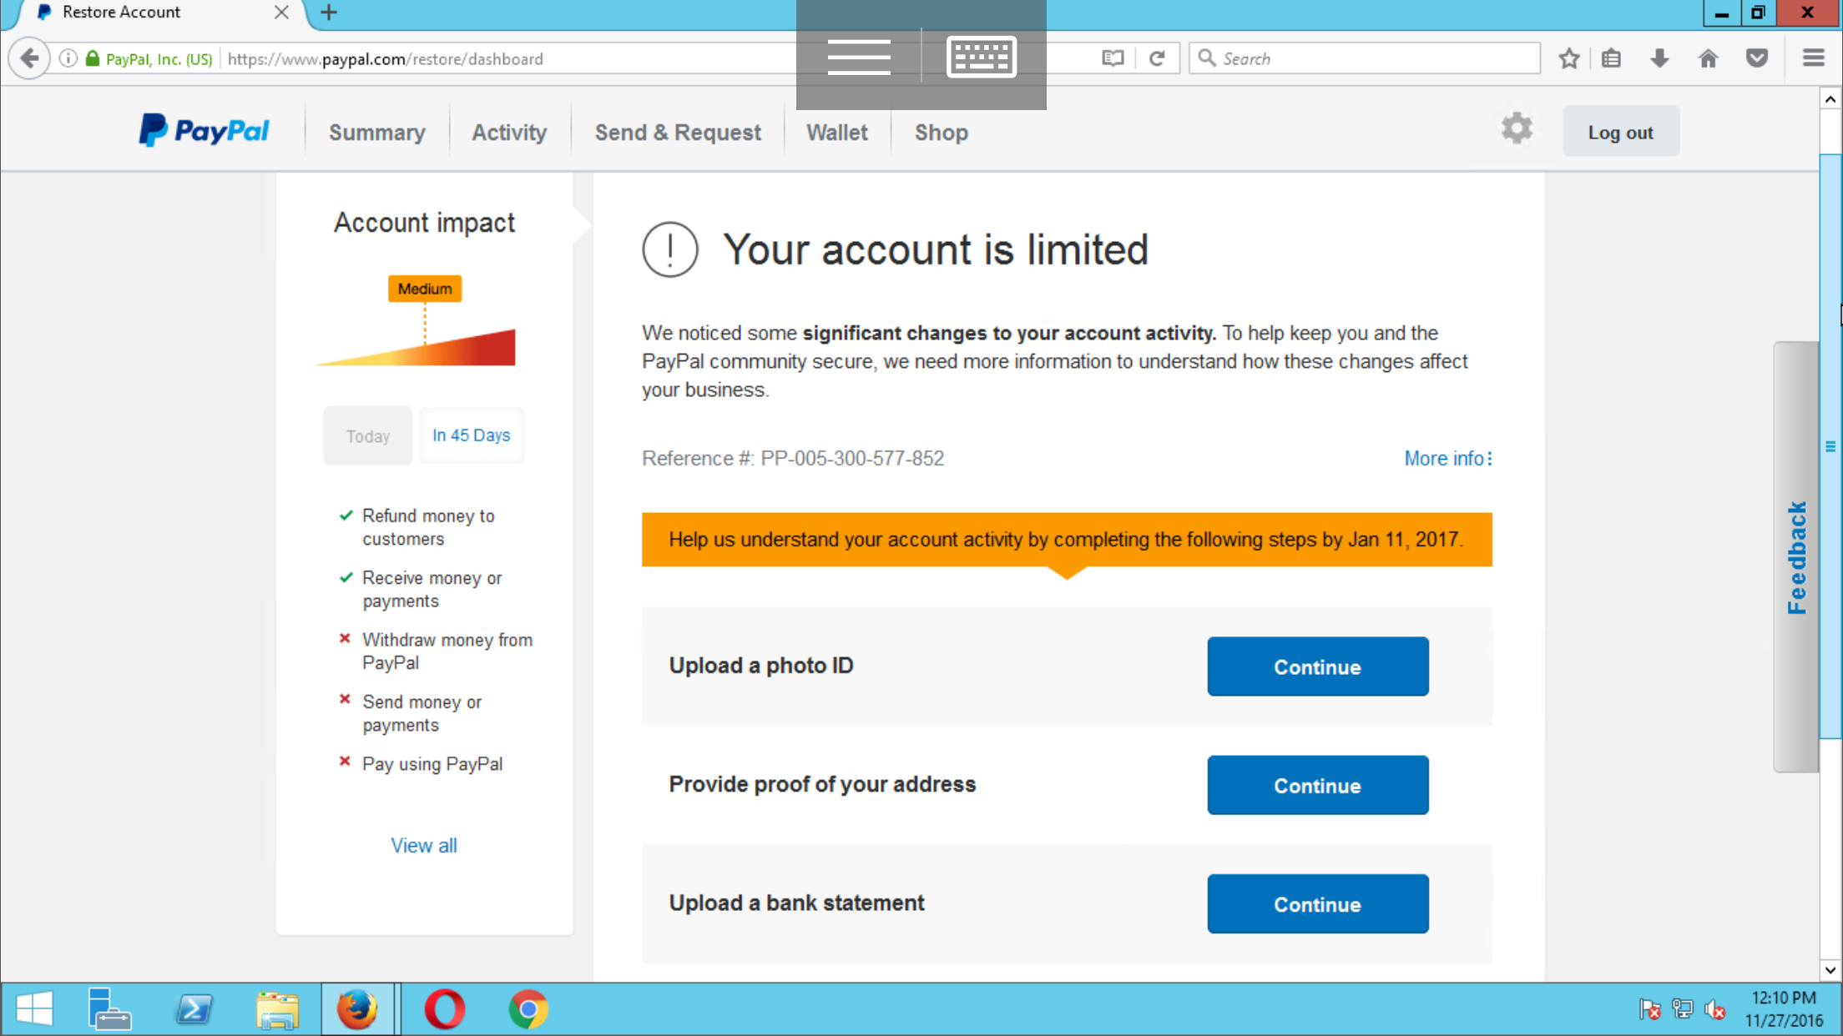Click the PayPal logo
1843x1036 pixels.
204,131
